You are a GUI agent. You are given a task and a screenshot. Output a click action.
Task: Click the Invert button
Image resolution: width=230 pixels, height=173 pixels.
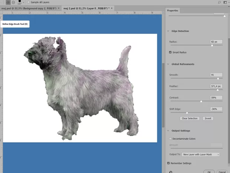208,118
